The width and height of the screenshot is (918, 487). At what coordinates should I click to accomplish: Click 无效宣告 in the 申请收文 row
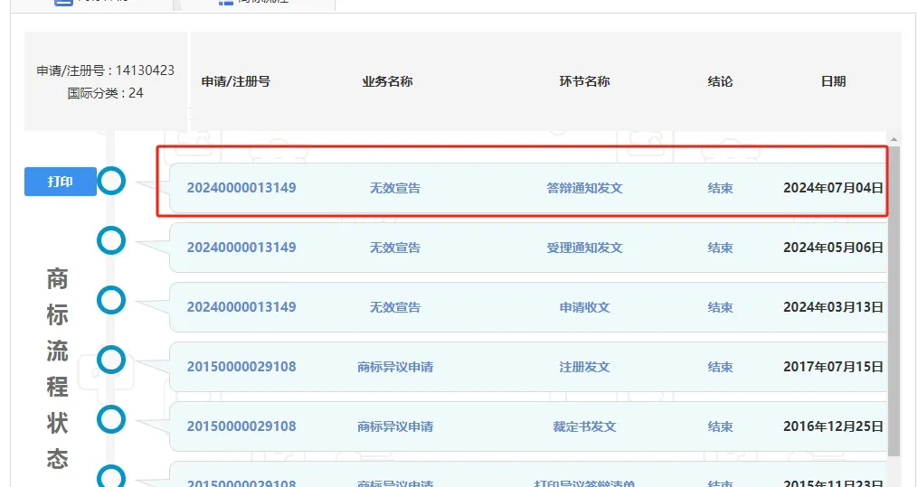[395, 307]
